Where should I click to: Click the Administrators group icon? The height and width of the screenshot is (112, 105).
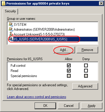[11, 29]
